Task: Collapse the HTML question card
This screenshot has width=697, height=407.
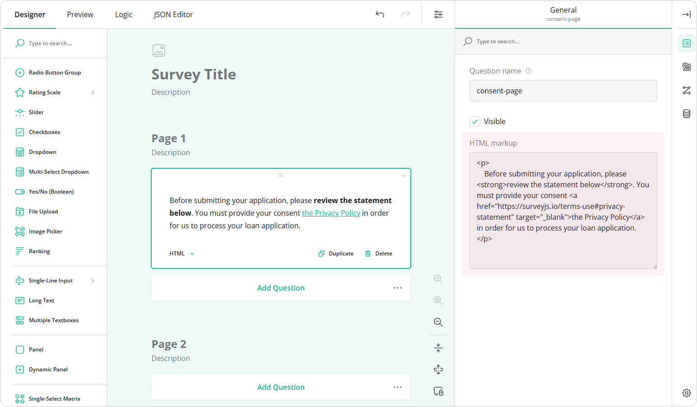Action: pos(403,175)
